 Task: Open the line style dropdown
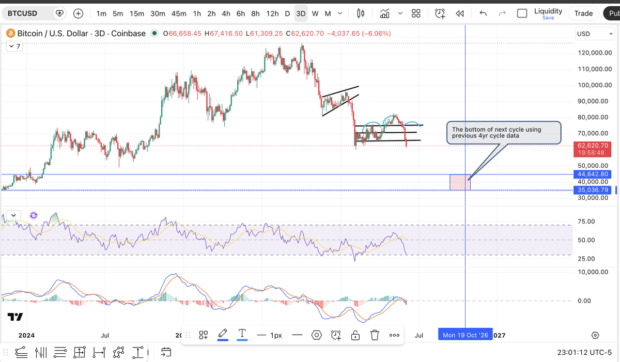click(297, 335)
